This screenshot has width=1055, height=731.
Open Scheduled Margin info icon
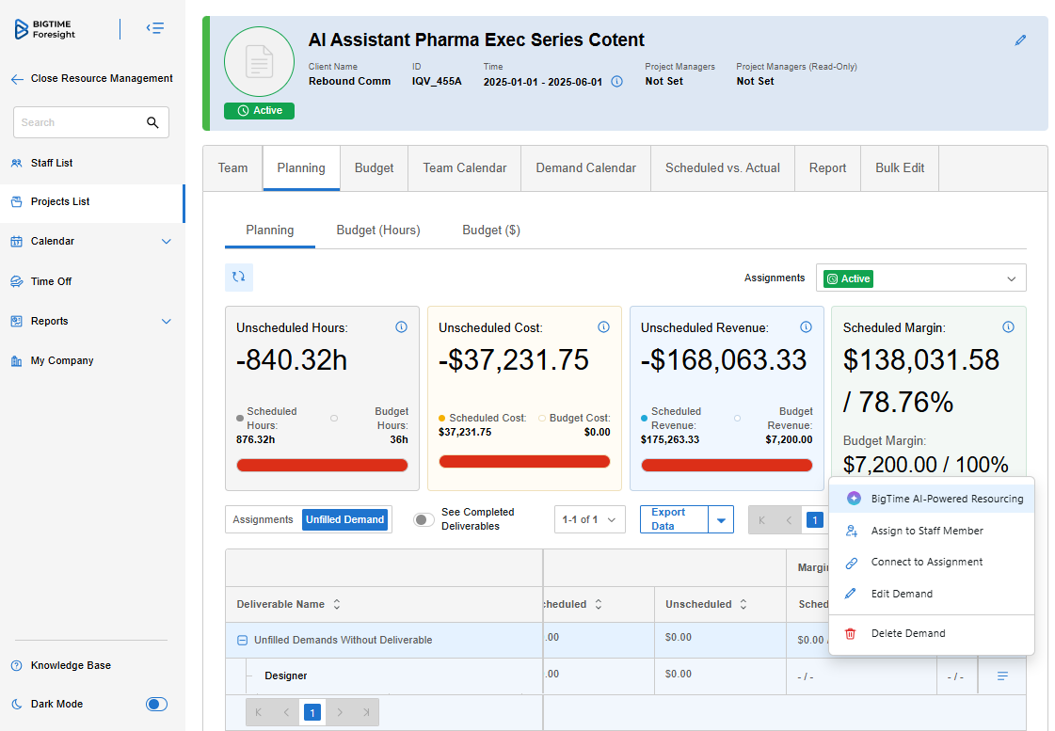(x=1008, y=327)
